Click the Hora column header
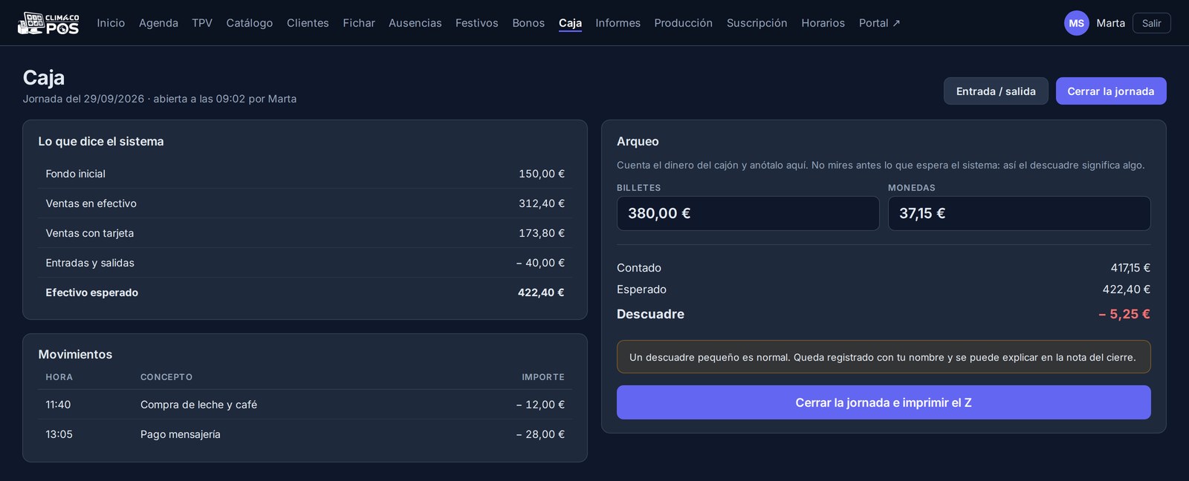 (x=59, y=377)
